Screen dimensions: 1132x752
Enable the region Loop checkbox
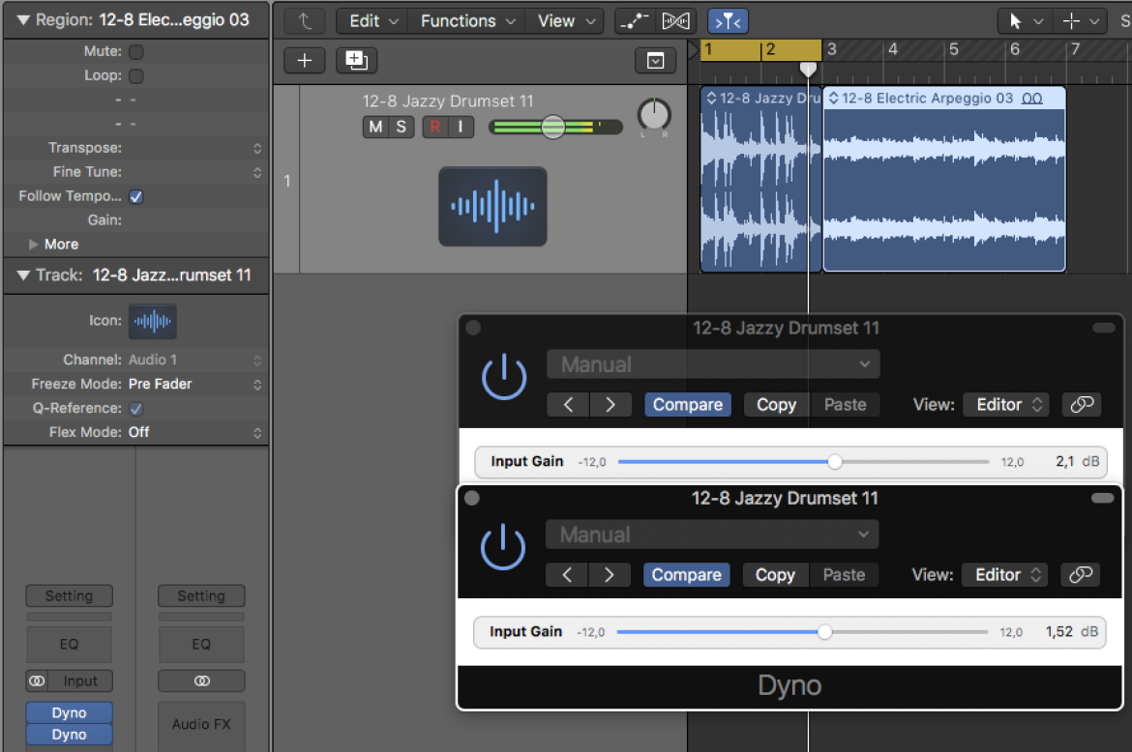pos(135,75)
